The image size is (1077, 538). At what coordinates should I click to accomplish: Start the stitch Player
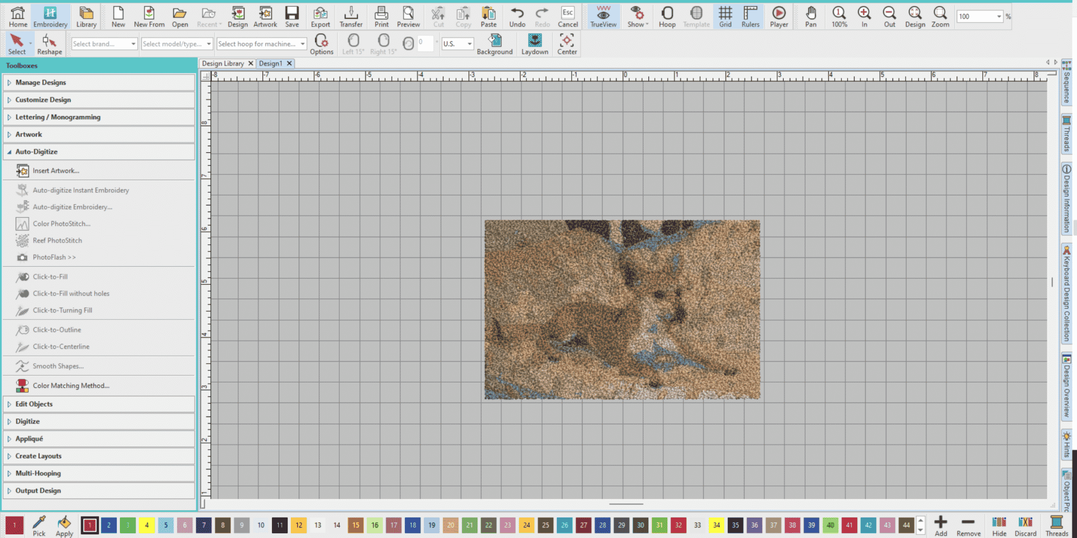[x=779, y=16]
